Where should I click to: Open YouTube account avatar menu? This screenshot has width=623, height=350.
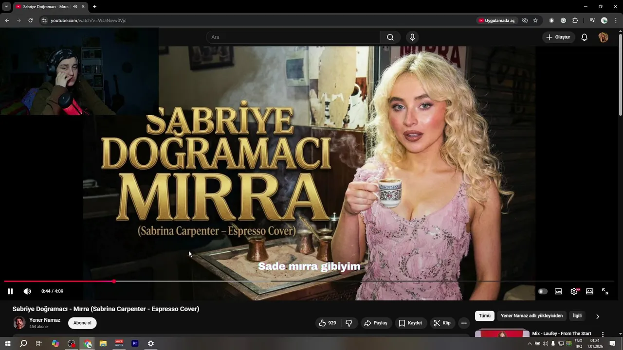coord(603,37)
